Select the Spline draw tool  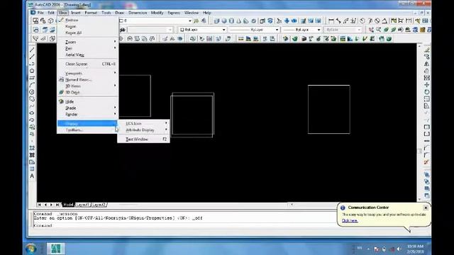point(32,106)
